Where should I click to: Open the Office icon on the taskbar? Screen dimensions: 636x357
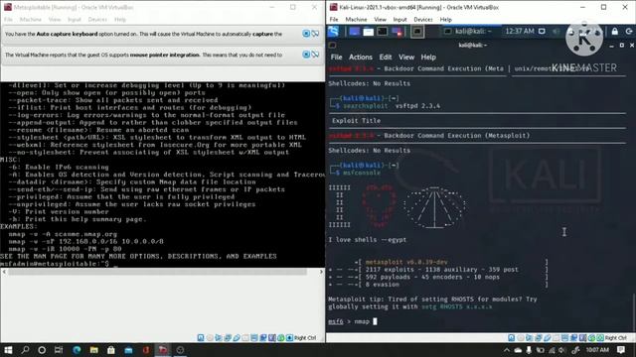pyautogui.click(x=146, y=350)
